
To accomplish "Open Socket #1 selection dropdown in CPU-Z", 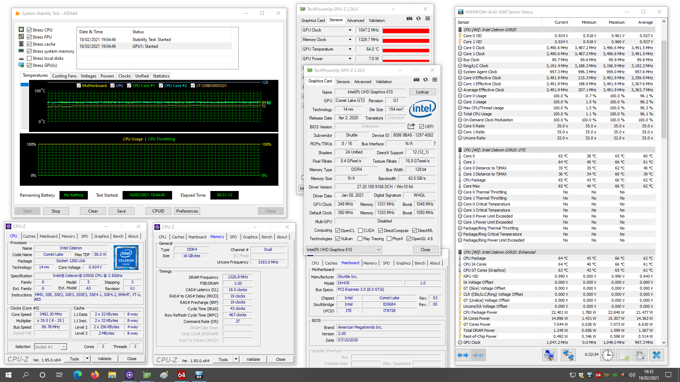I will [50, 347].
